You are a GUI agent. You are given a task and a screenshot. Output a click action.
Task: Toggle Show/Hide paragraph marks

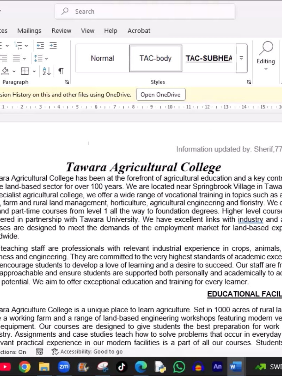pos(61,71)
